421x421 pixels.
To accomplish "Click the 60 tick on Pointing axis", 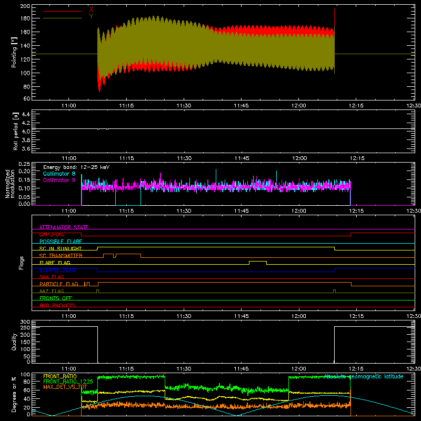I will click(27, 98).
